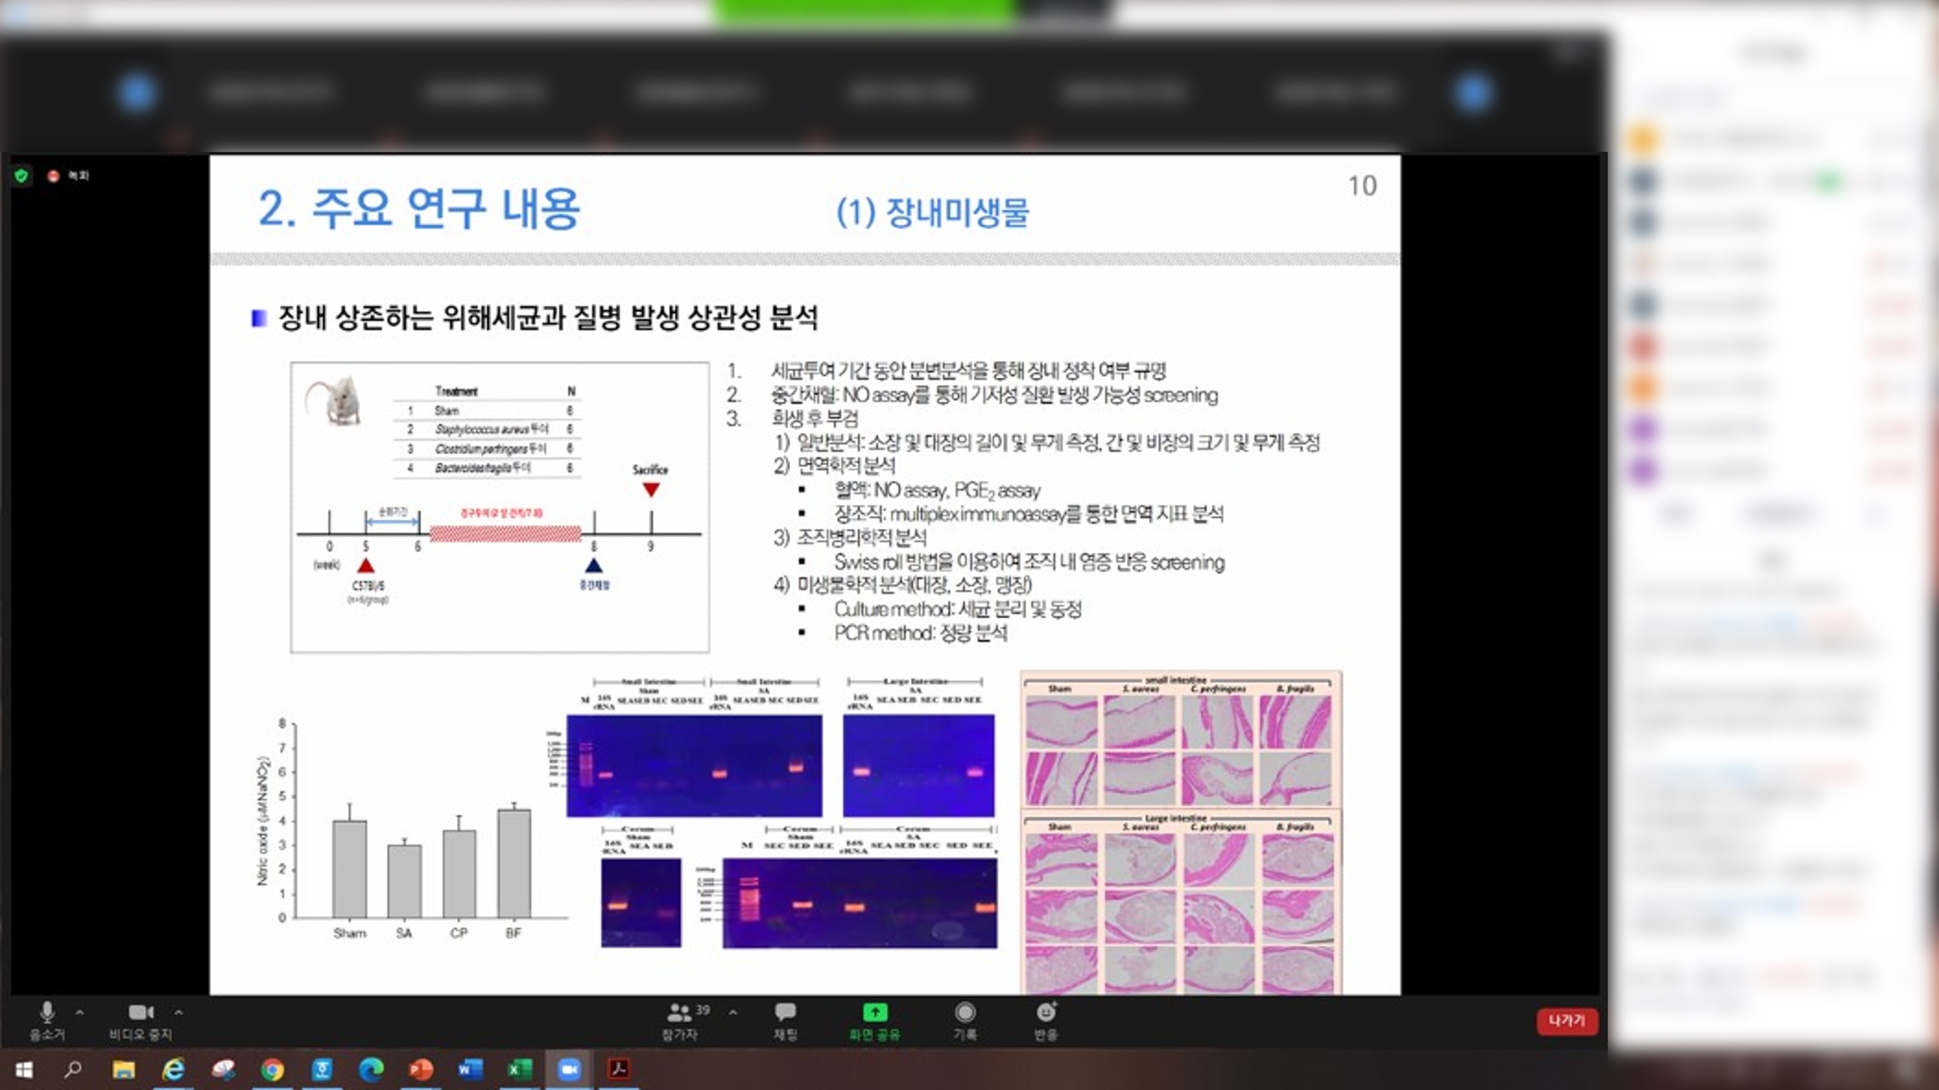The image size is (1939, 1090).
Task: Open File Explorer from the taskbar
Action: point(123,1070)
